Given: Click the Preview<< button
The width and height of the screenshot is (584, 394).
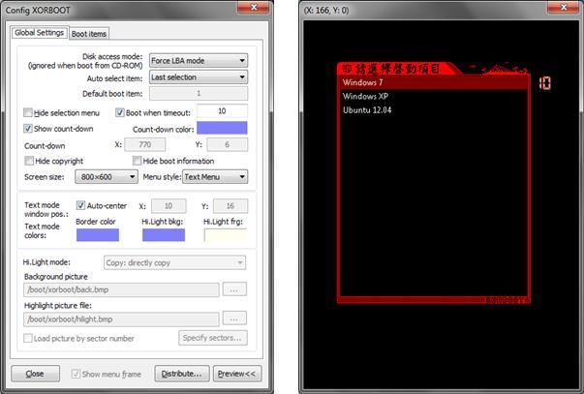Looking at the screenshot, I should pyautogui.click(x=237, y=374).
